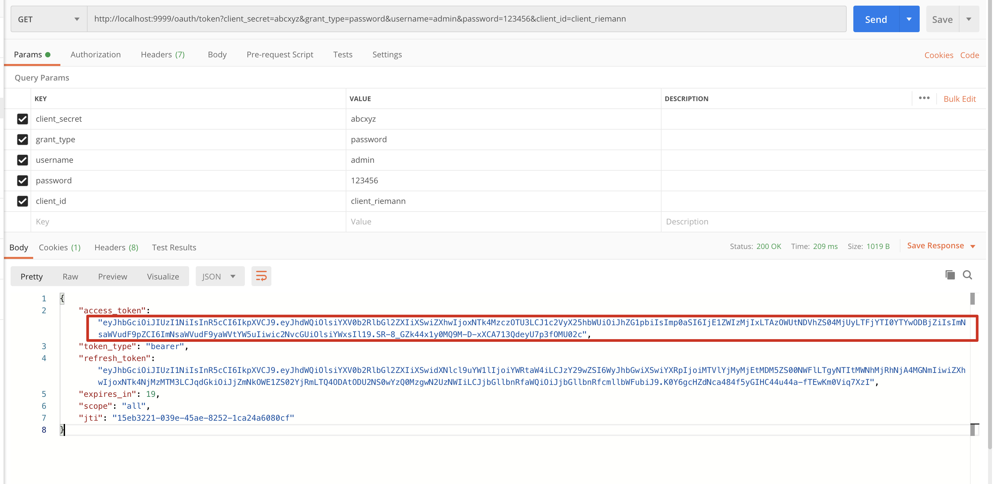Toggle the password parameter checkbox
This screenshot has width=994, height=484.
click(22, 180)
